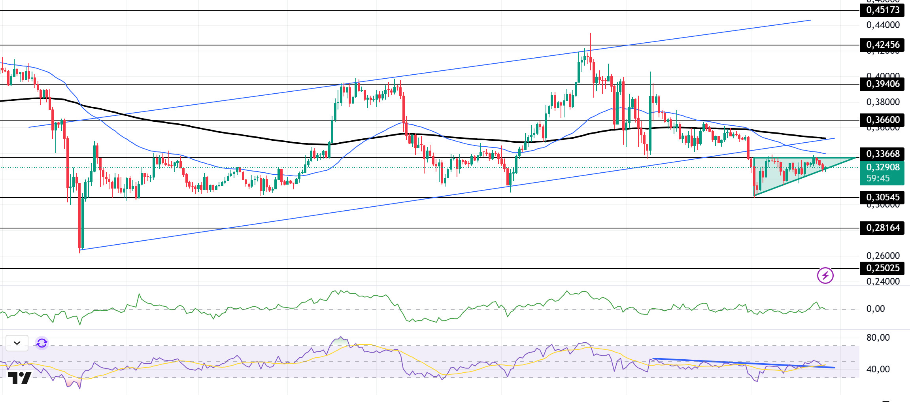Open the TradingView logo
Viewport: 910px width, 402px height.
pyautogui.click(x=19, y=378)
